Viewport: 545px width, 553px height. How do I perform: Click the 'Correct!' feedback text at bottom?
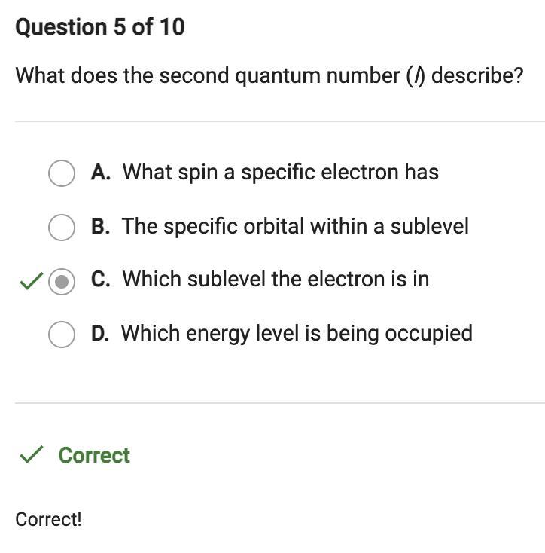[48, 519]
